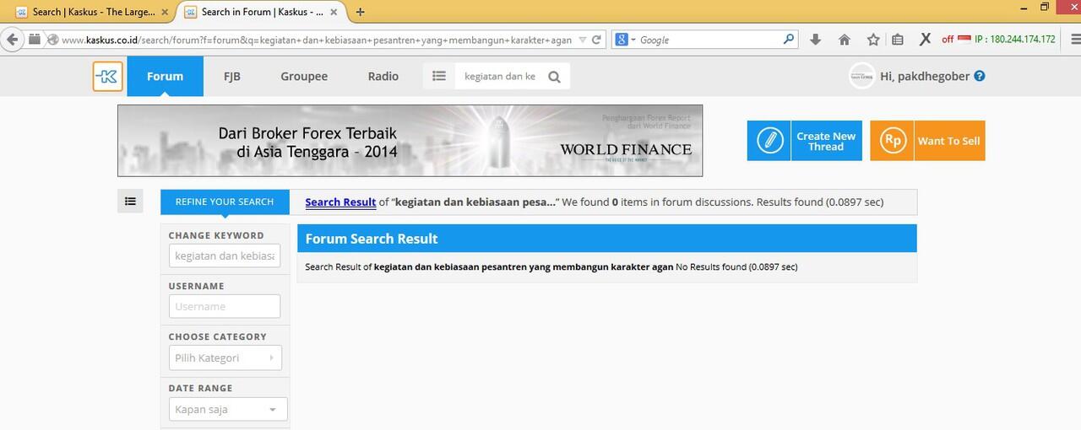Click the magnifier icon in the Google search box
Screen dimensions: 1081x430
[789, 39]
